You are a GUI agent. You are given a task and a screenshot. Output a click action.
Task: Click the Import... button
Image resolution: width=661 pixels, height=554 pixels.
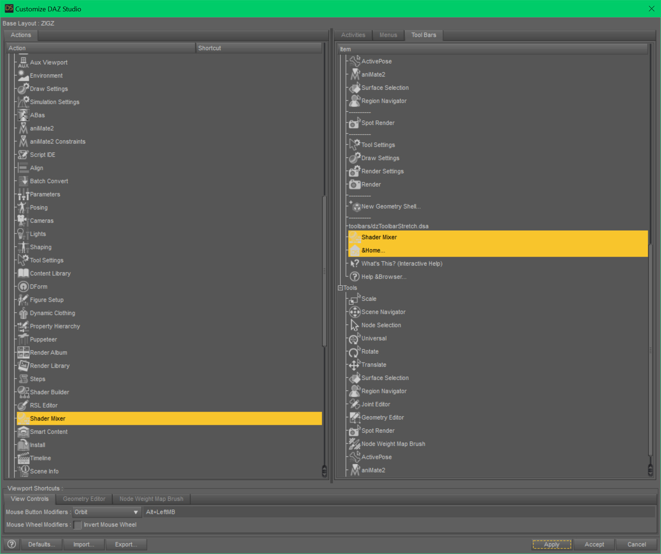click(x=84, y=544)
